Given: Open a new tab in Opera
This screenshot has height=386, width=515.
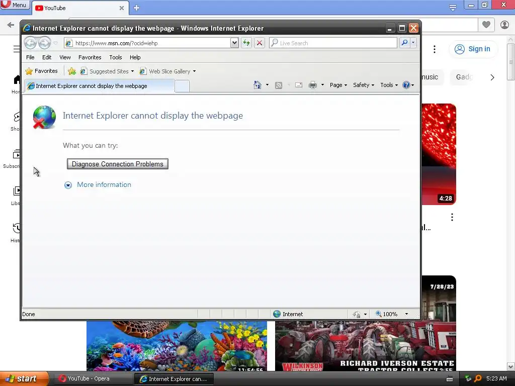Looking at the screenshot, I should coord(137,8).
